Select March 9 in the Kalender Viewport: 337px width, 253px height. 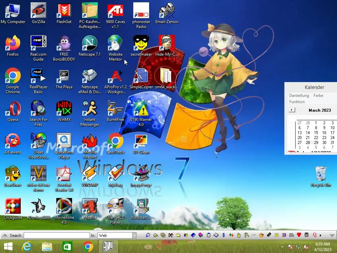324,127
